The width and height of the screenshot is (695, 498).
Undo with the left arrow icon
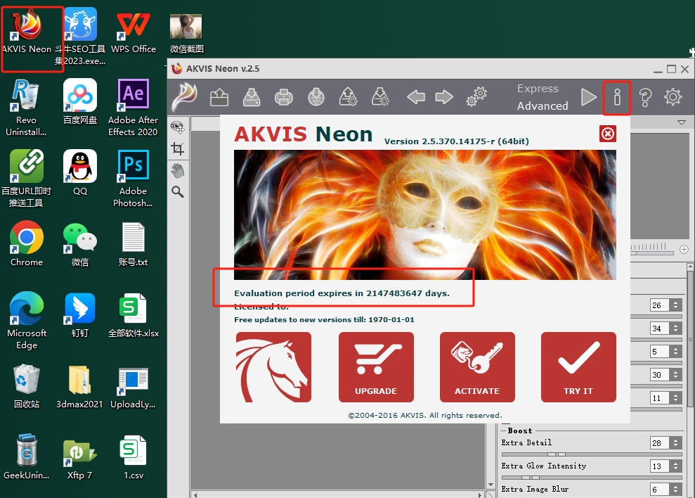(416, 97)
